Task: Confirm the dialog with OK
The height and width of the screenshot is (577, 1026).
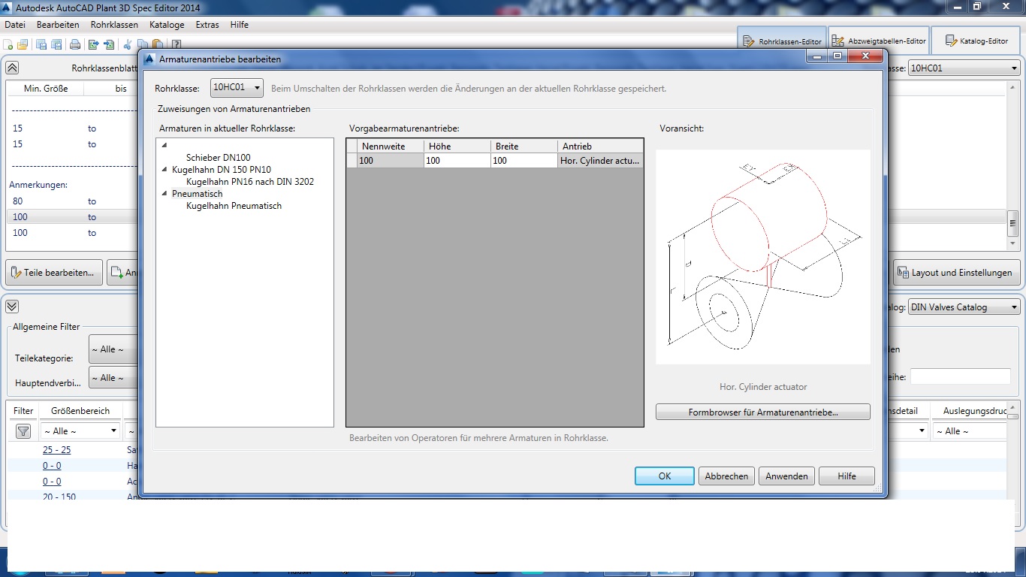Action: (x=665, y=476)
